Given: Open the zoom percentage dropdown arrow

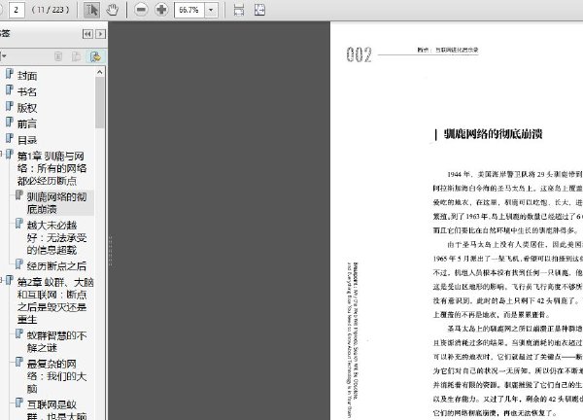Looking at the screenshot, I should 211,10.
